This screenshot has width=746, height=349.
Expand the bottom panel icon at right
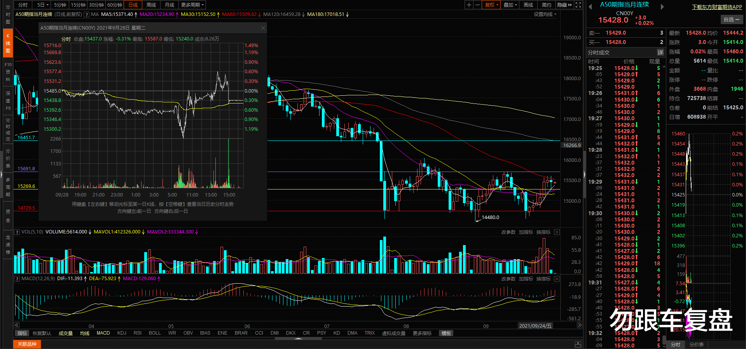tap(578, 344)
